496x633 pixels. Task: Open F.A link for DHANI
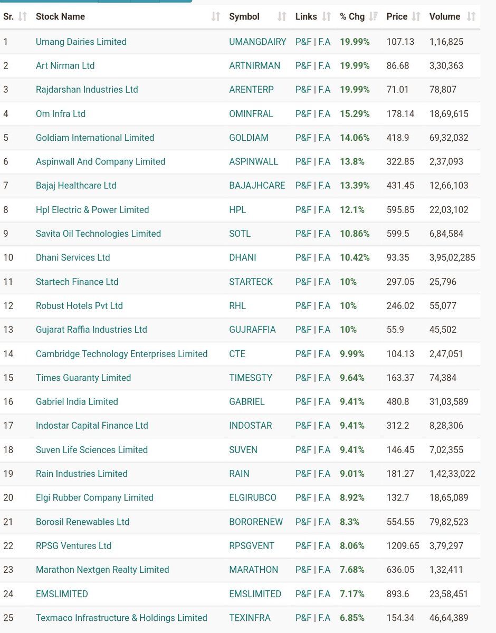pyautogui.click(x=325, y=258)
